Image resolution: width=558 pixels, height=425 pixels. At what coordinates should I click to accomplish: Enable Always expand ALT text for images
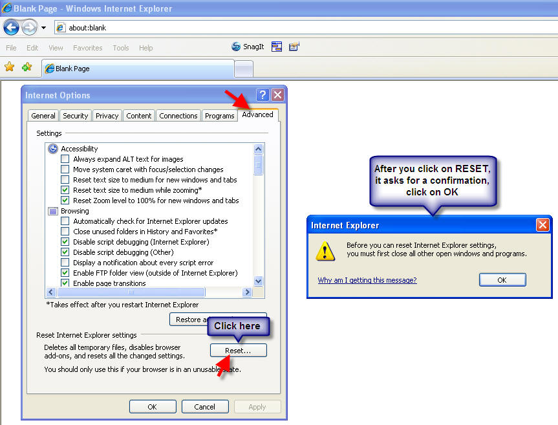pyautogui.click(x=65, y=158)
